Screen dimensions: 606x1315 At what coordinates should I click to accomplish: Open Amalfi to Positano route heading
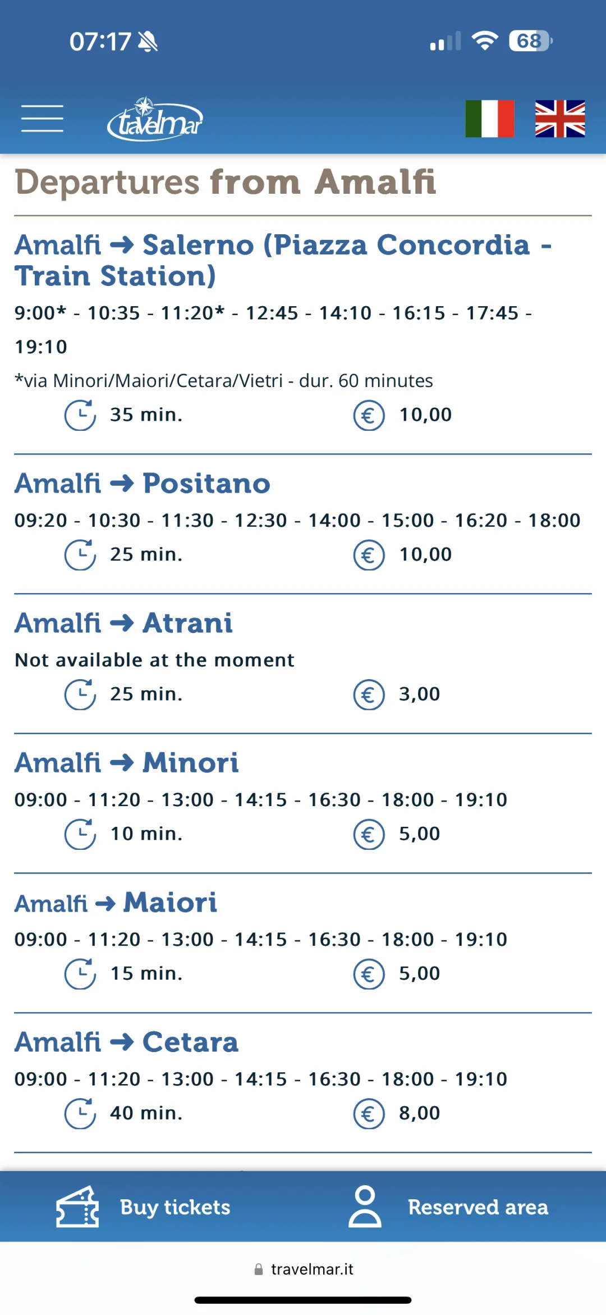143,484
